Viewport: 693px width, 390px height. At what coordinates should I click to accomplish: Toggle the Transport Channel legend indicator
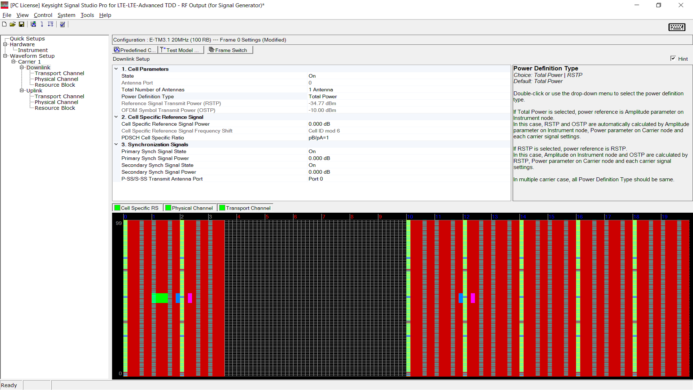(222, 208)
